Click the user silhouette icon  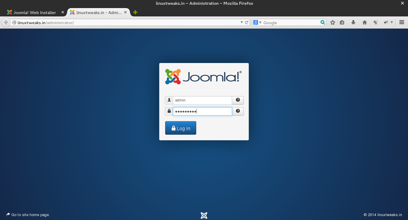pos(169,100)
